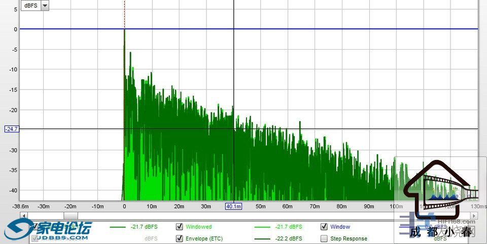Screen dimensions: 487x244
Task: Select the Windowed trace label text
Action: pos(198,227)
